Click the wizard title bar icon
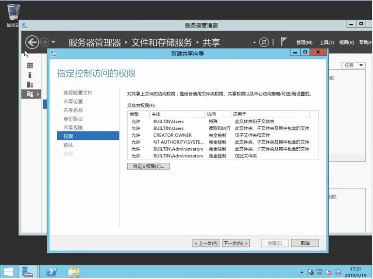The image size is (373, 279). 53,54
